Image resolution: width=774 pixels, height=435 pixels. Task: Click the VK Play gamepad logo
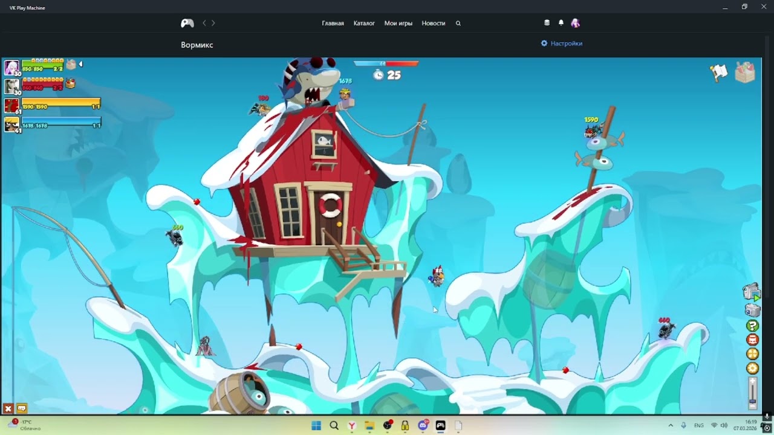point(187,23)
